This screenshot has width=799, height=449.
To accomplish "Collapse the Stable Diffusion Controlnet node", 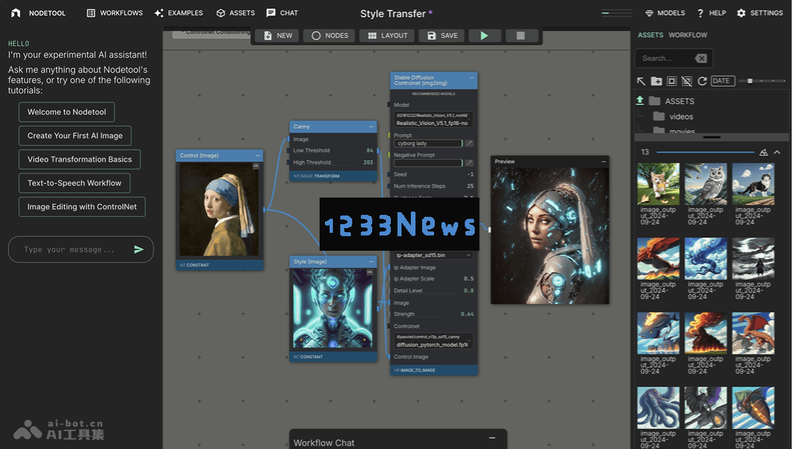I will 471,78.
